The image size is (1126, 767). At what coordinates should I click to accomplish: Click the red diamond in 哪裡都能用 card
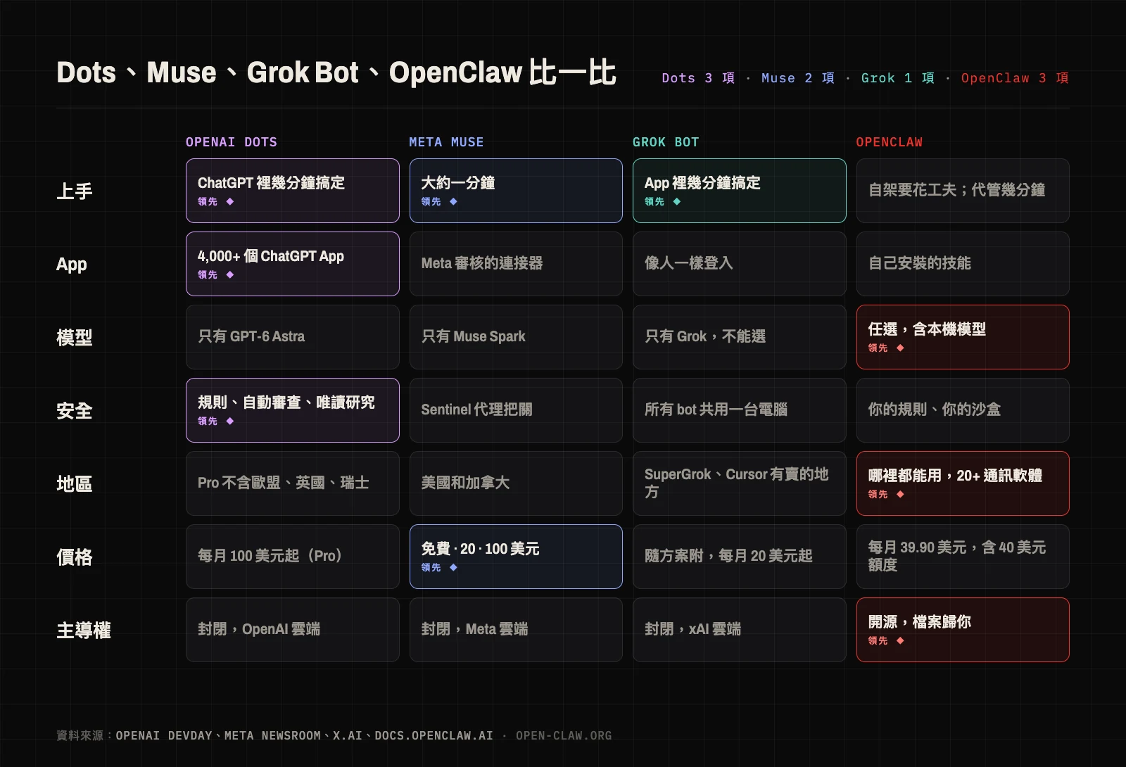pos(900,495)
